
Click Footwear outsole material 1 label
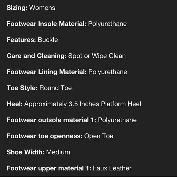pos(51,120)
